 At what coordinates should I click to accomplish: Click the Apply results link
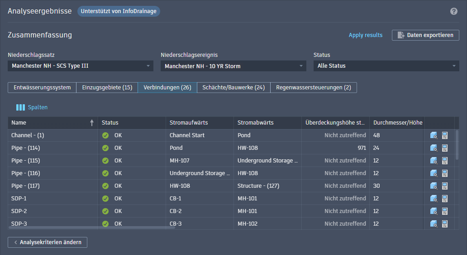tap(365, 35)
